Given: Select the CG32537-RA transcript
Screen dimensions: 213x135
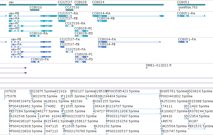Looking at the screenshot, I should click(x=65, y=16).
